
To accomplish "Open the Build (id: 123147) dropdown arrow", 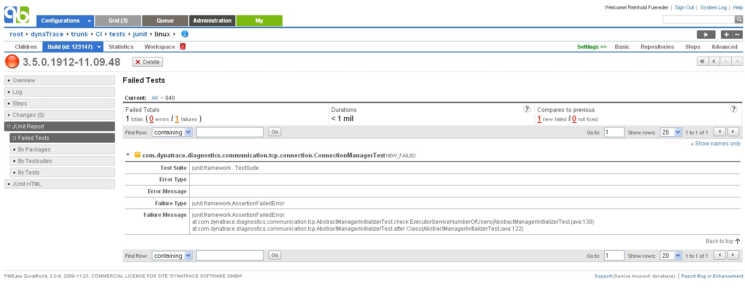I will 99,47.
